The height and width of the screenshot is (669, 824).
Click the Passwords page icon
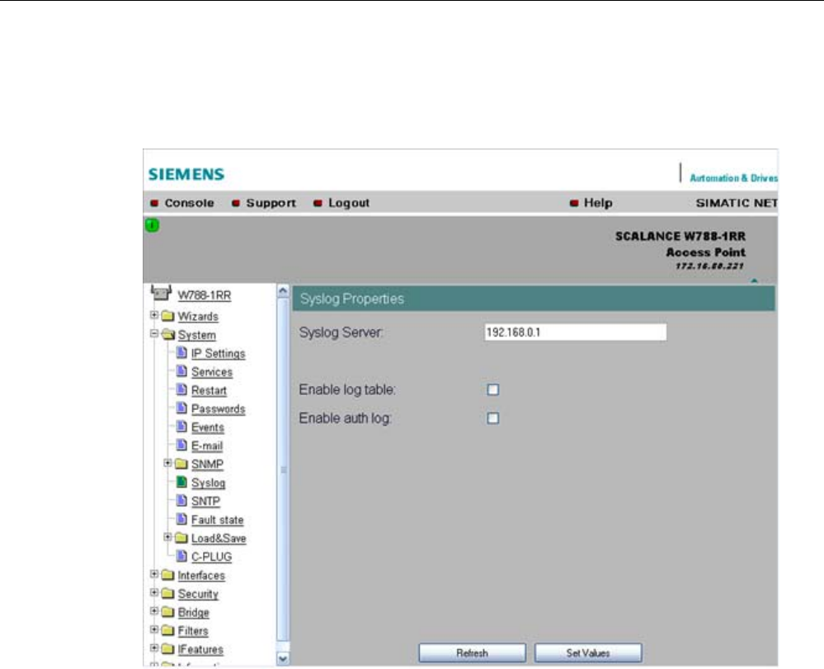(181, 408)
